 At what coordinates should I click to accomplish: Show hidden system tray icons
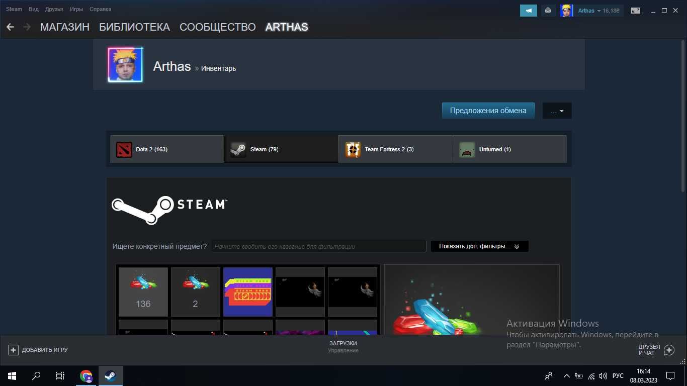coord(567,376)
